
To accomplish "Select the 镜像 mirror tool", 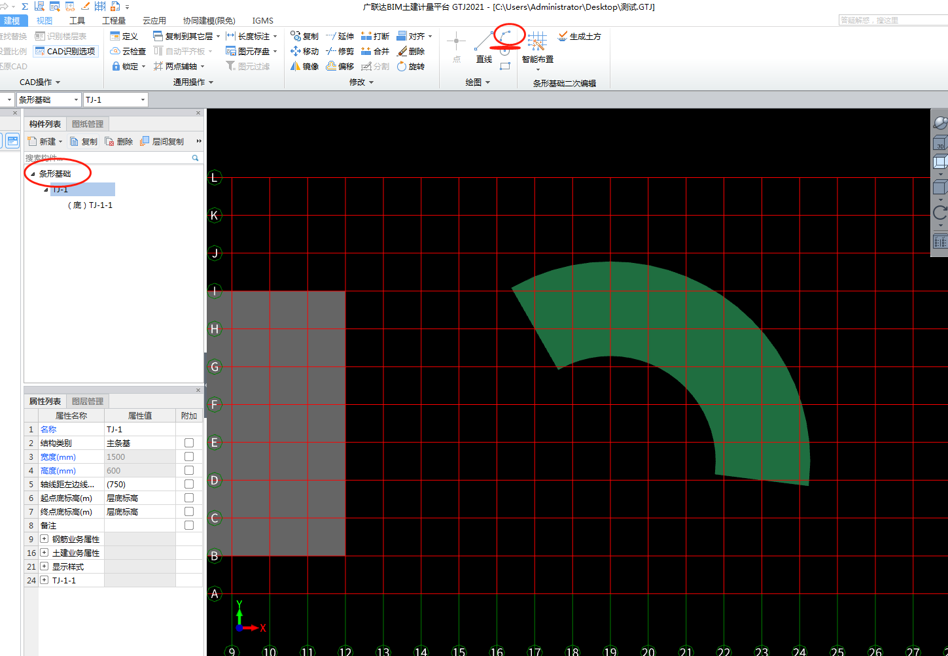I will tap(304, 66).
